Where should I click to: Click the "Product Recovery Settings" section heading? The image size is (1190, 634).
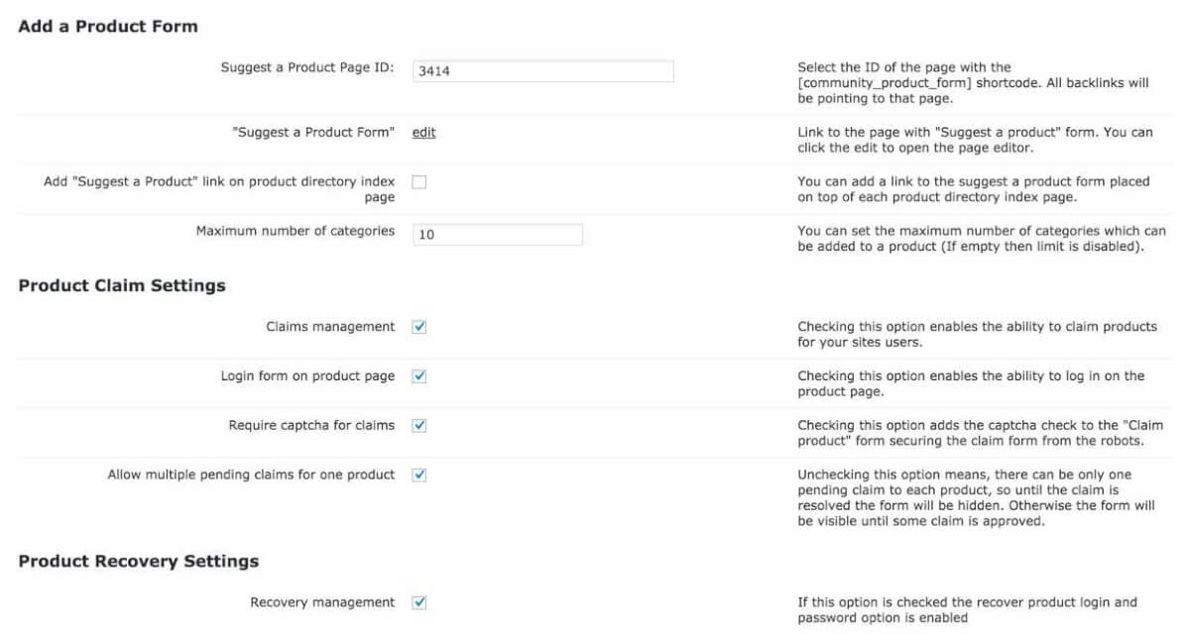[x=139, y=562]
